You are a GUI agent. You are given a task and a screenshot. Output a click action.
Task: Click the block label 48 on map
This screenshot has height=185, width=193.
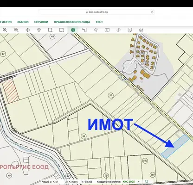53,37
